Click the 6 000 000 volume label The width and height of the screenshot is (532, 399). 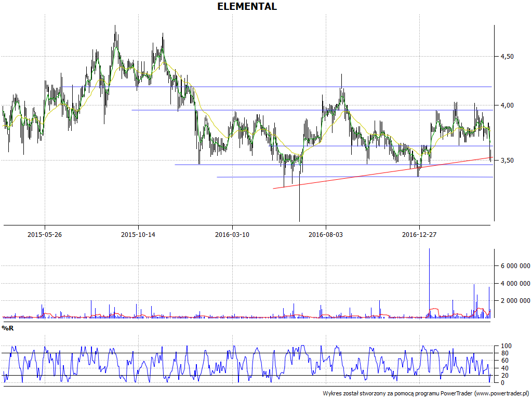[x=515, y=265]
